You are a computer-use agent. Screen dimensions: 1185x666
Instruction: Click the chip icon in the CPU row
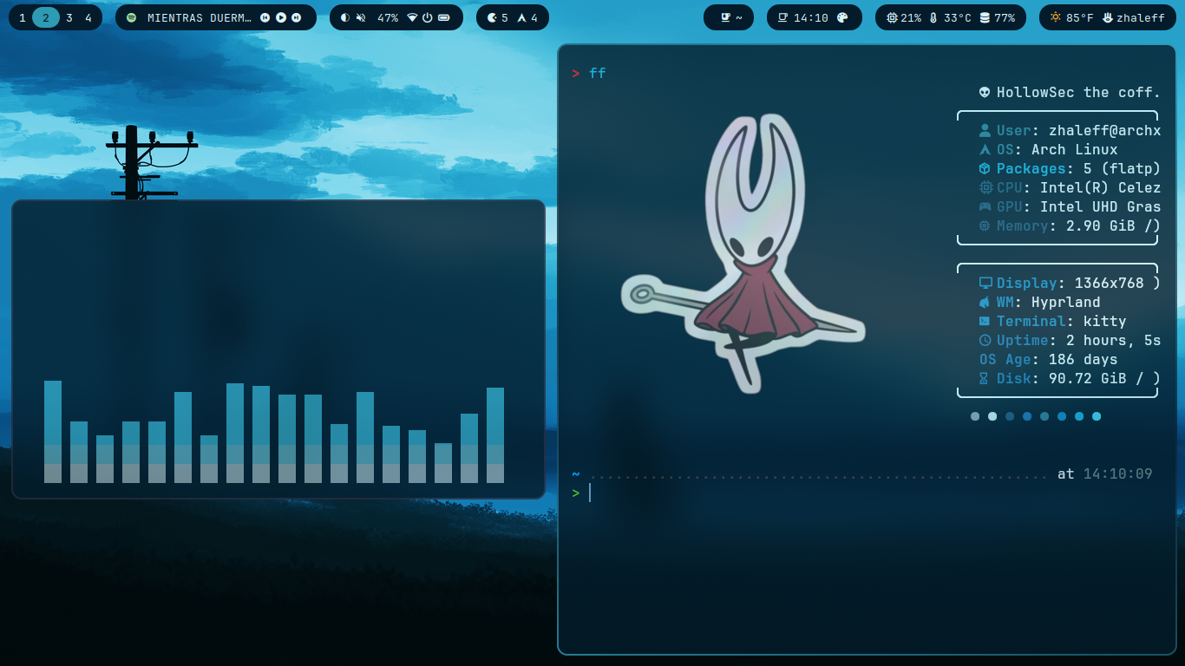pyautogui.click(x=985, y=187)
